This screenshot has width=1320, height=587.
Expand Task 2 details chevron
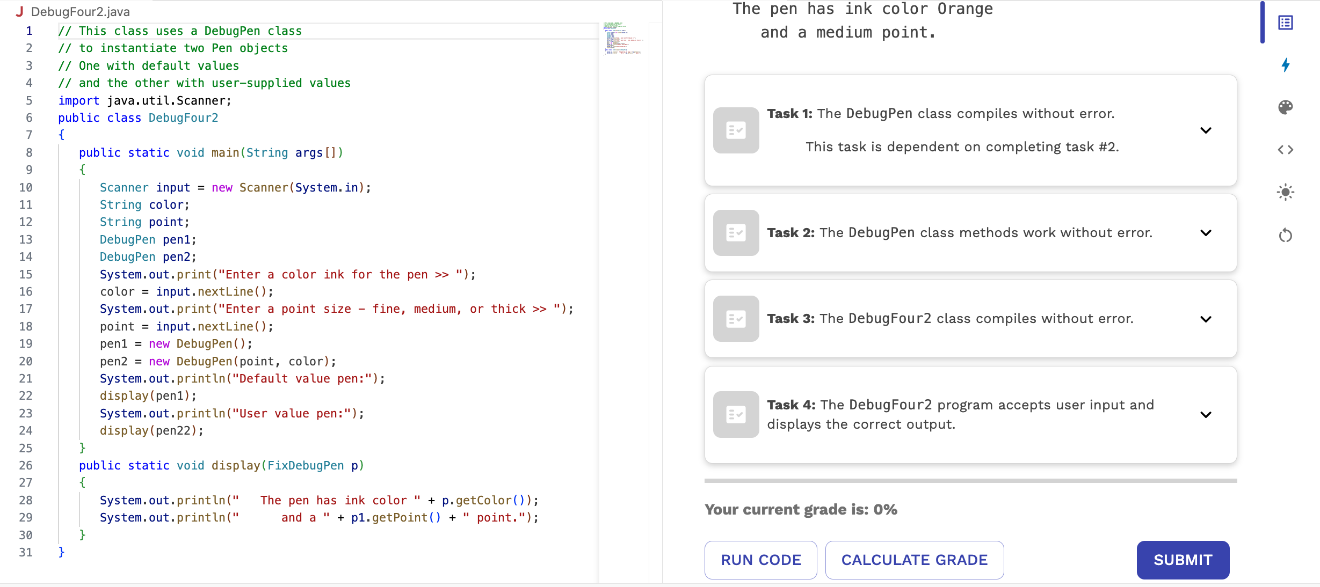click(1206, 233)
